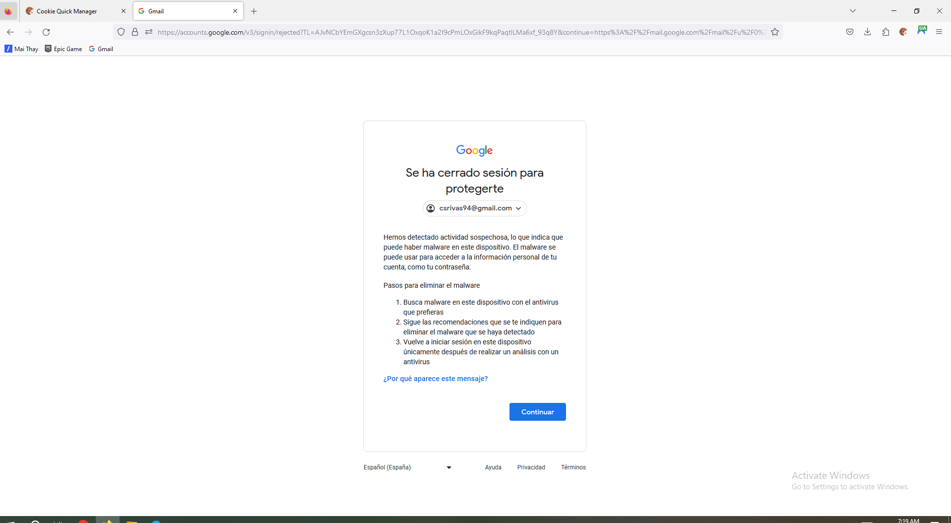The height and width of the screenshot is (523, 951).
Task: Minimize the browser window
Action: (894, 11)
